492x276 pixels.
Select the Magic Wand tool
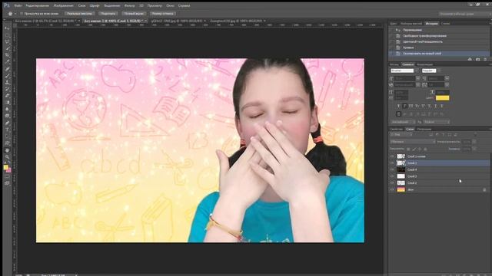7,48
